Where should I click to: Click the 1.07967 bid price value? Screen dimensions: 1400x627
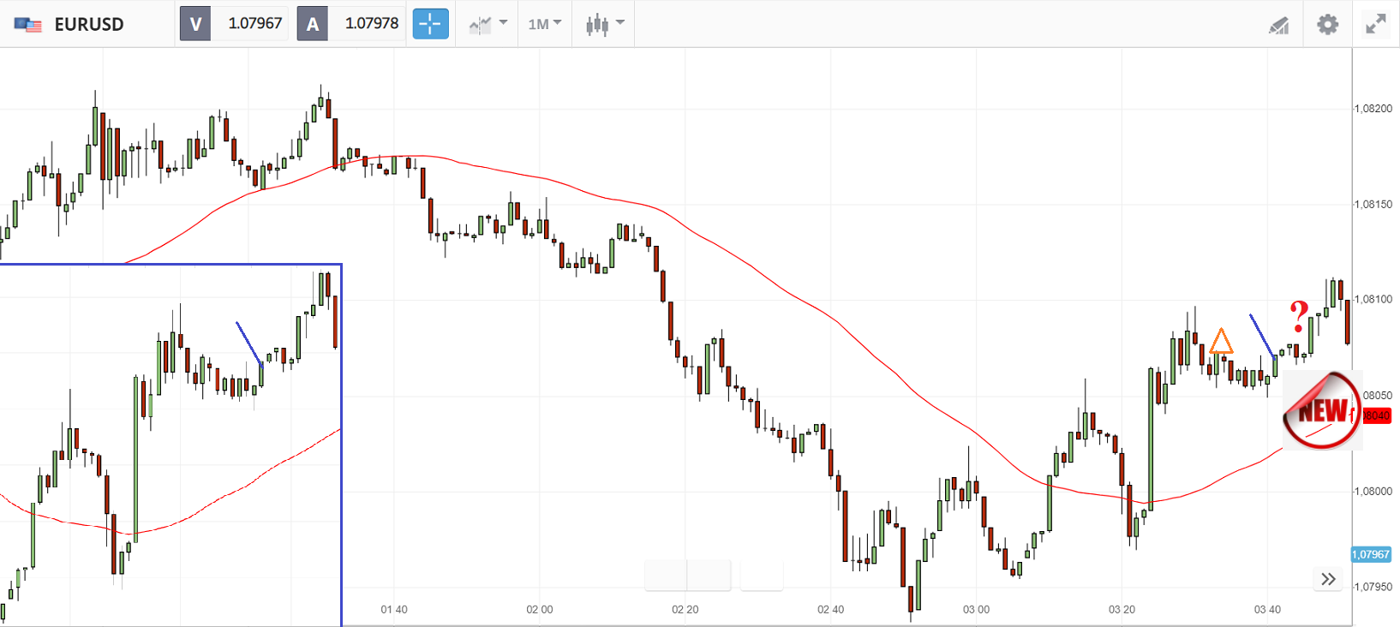[x=254, y=24]
